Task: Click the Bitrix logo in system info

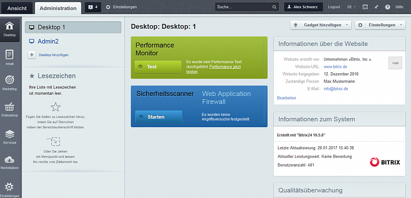Action: tap(385, 162)
